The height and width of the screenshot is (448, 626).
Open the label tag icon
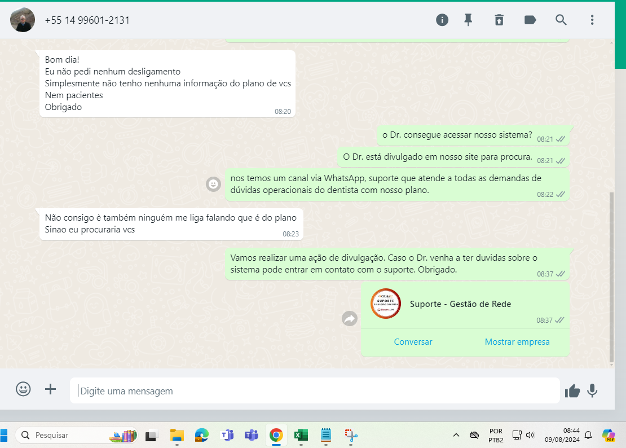530,20
